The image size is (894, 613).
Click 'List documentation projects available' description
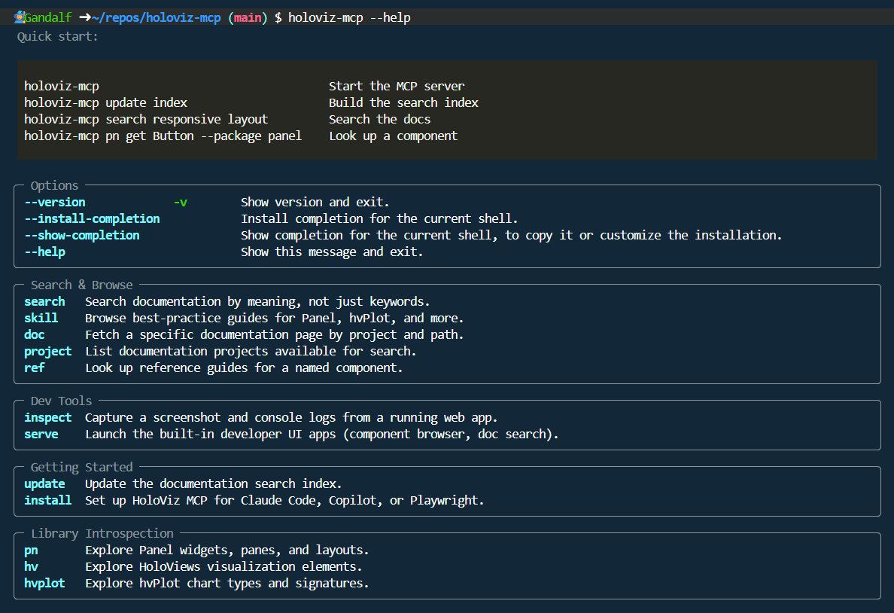(x=251, y=351)
